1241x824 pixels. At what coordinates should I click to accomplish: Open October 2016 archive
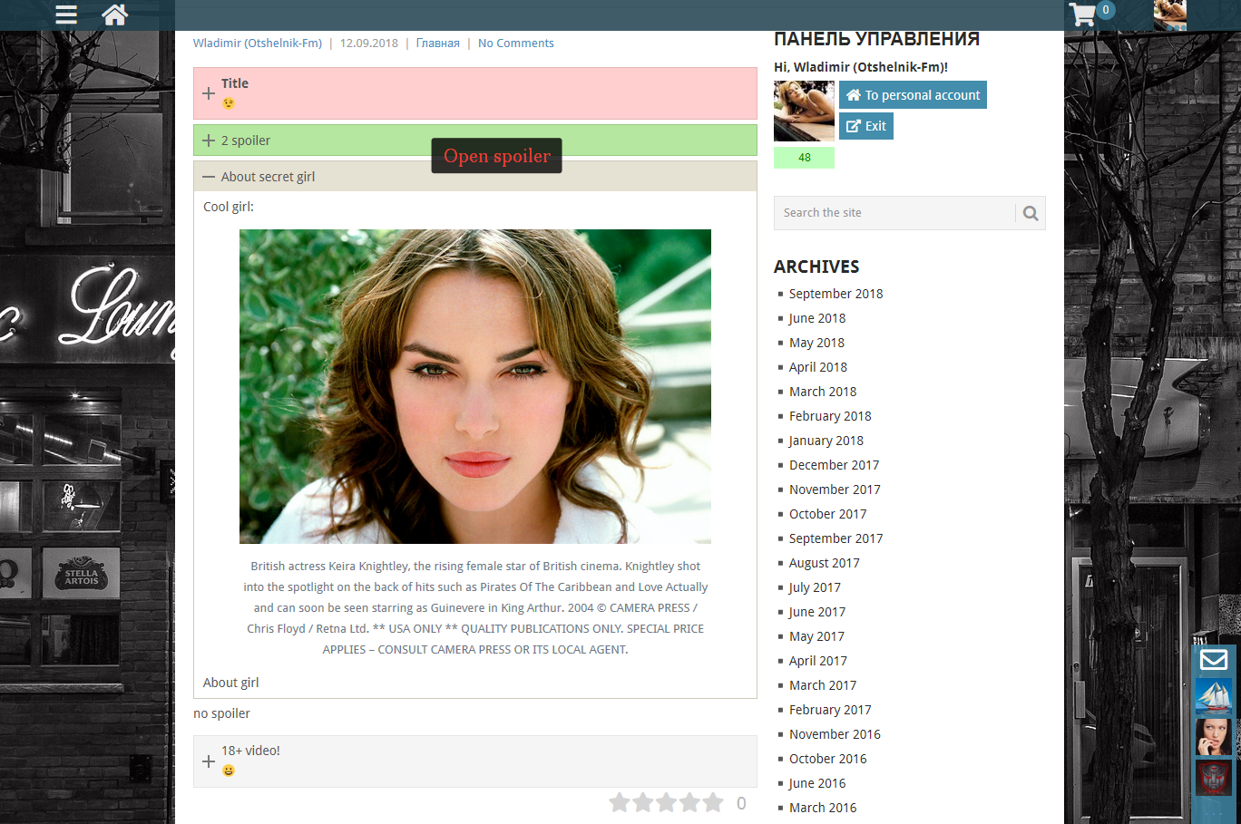(828, 759)
